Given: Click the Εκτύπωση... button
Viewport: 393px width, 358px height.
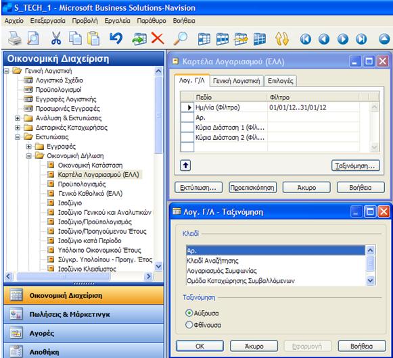Looking at the screenshot, I should click(198, 188).
